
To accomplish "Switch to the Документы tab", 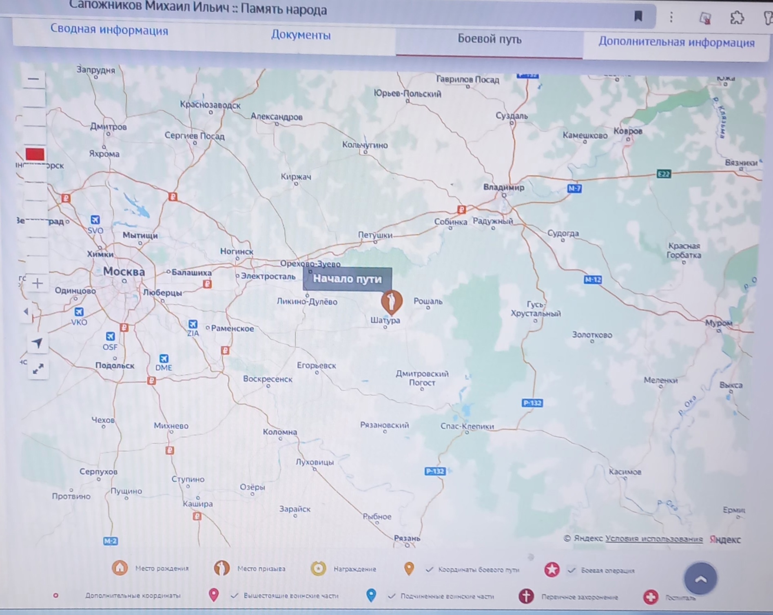I will coord(301,35).
